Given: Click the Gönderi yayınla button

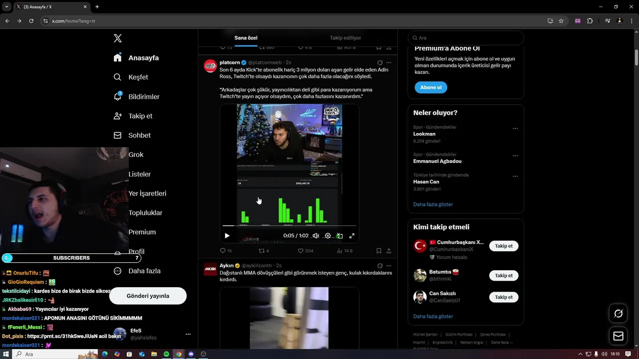Looking at the screenshot, I should point(148,296).
